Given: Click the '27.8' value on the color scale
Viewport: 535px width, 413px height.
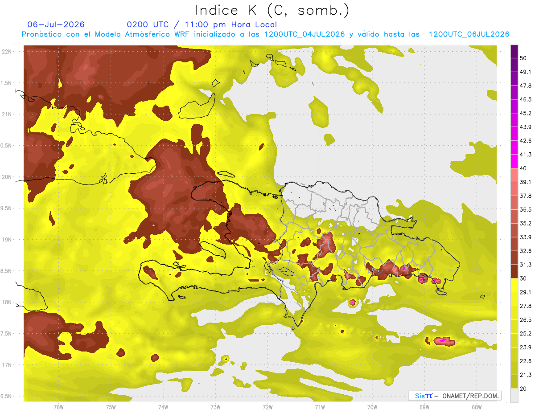Looking at the screenshot, I should click(x=526, y=306).
